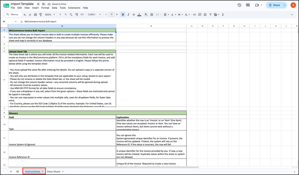The height and width of the screenshot is (175, 299).
Task: Open more number formats (123)
Action: click(82, 15)
